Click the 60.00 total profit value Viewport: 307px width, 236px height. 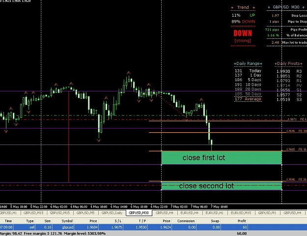(x=242, y=234)
